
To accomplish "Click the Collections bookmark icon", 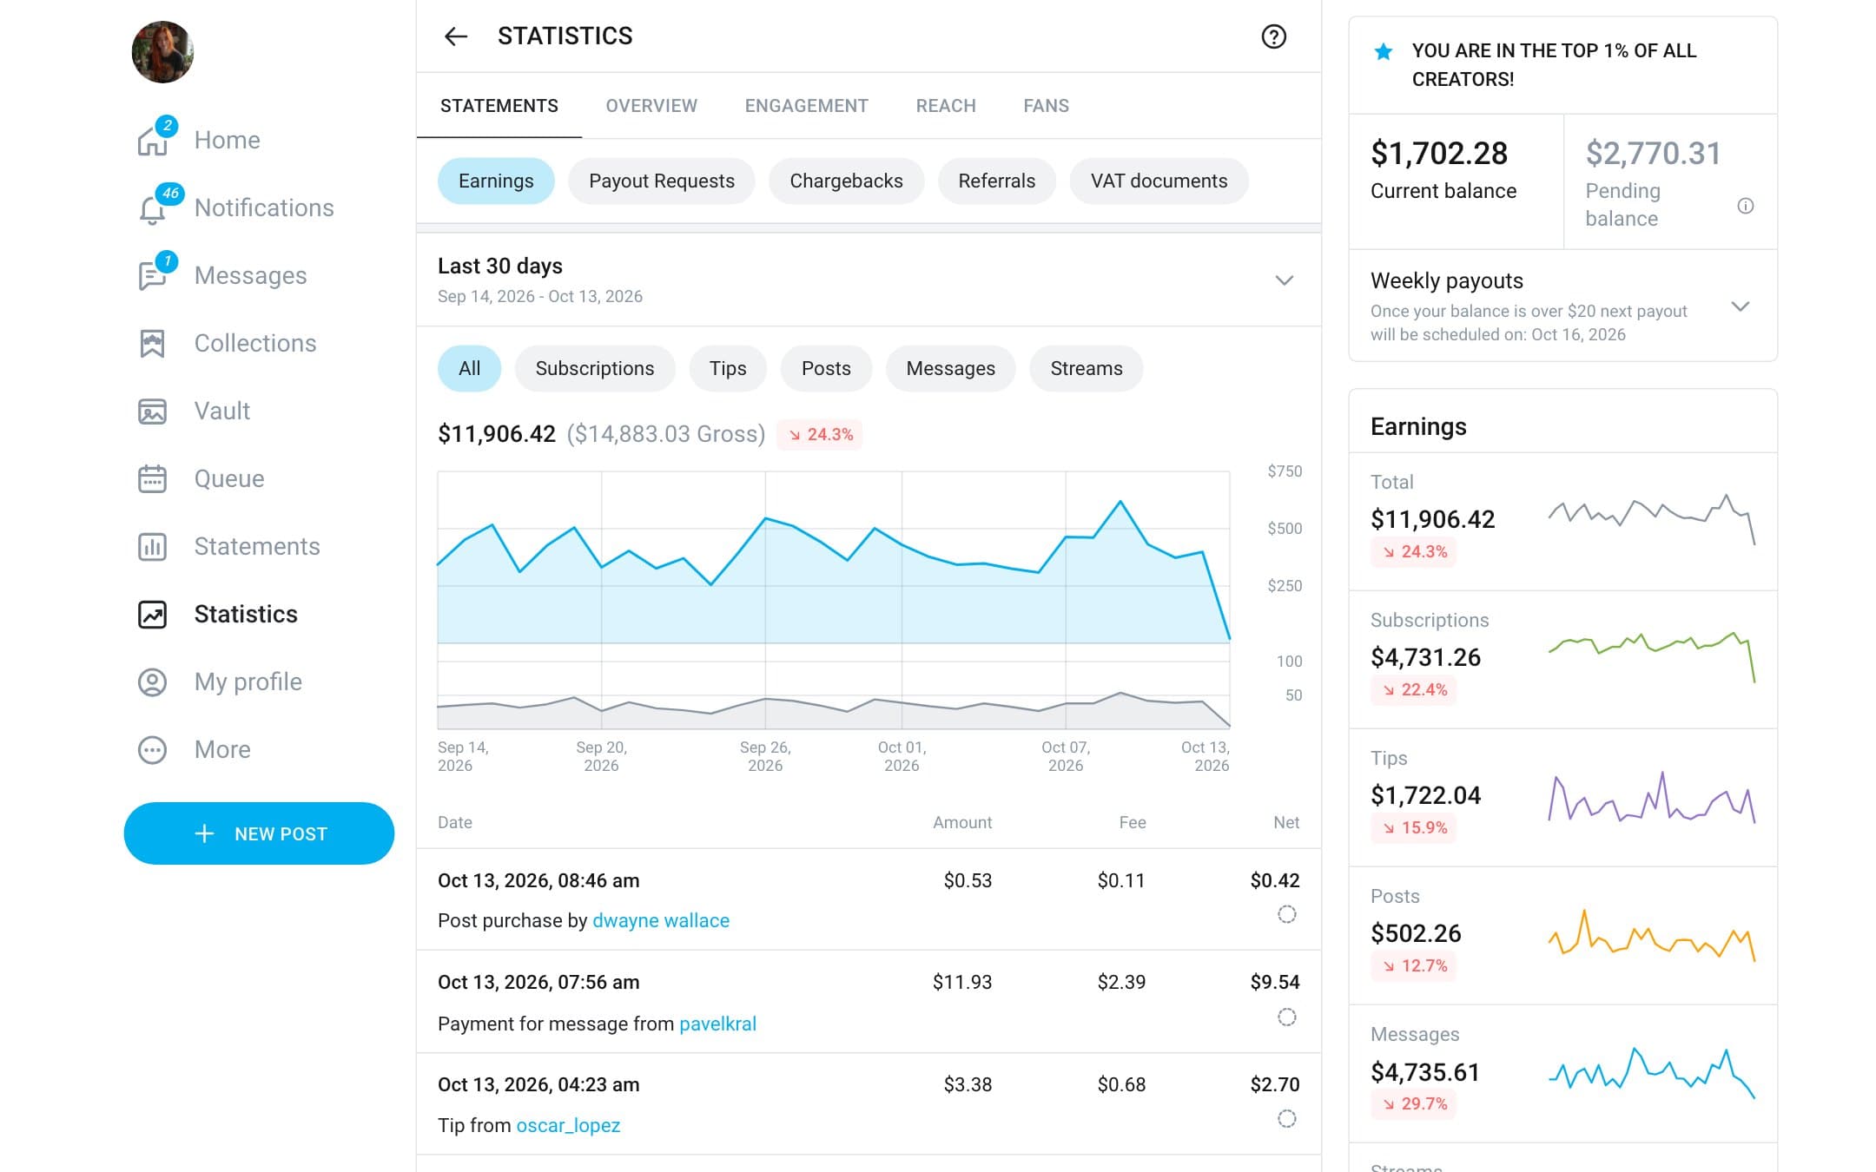I will 153,344.
